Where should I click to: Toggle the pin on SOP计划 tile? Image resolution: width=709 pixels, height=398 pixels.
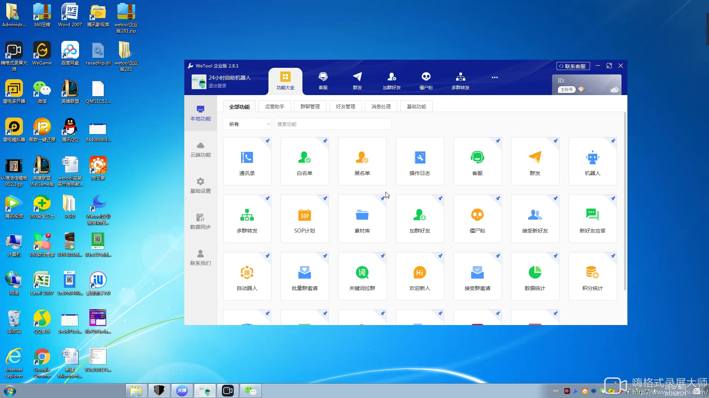point(325,198)
